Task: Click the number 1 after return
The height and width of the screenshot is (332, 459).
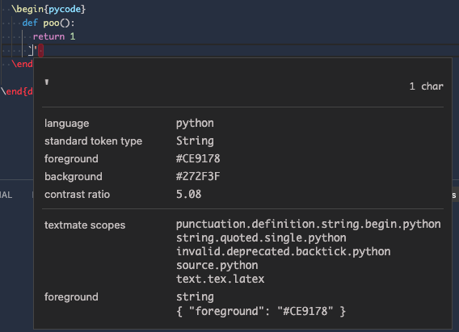Action: click(x=73, y=36)
